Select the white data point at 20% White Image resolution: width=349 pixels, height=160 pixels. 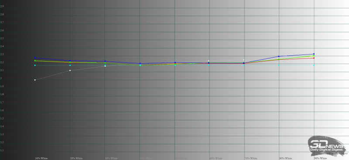pos(70,71)
